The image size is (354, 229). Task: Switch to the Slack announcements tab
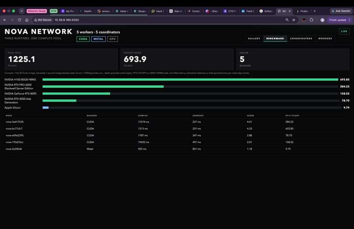(x=104, y=11)
